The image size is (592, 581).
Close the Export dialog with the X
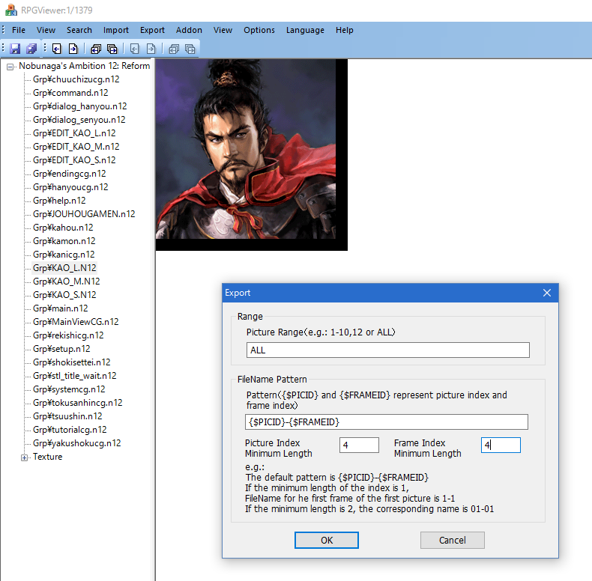547,293
